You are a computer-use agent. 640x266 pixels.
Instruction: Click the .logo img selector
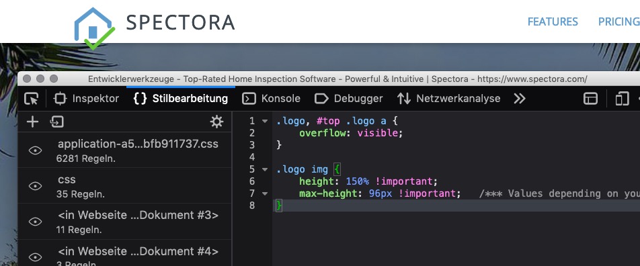[x=302, y=169]
